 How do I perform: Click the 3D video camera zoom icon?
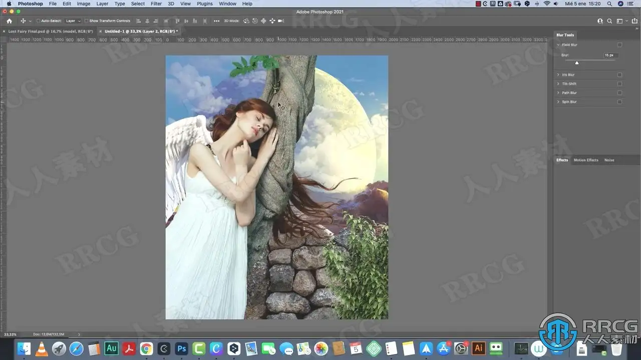click(281, 21)
